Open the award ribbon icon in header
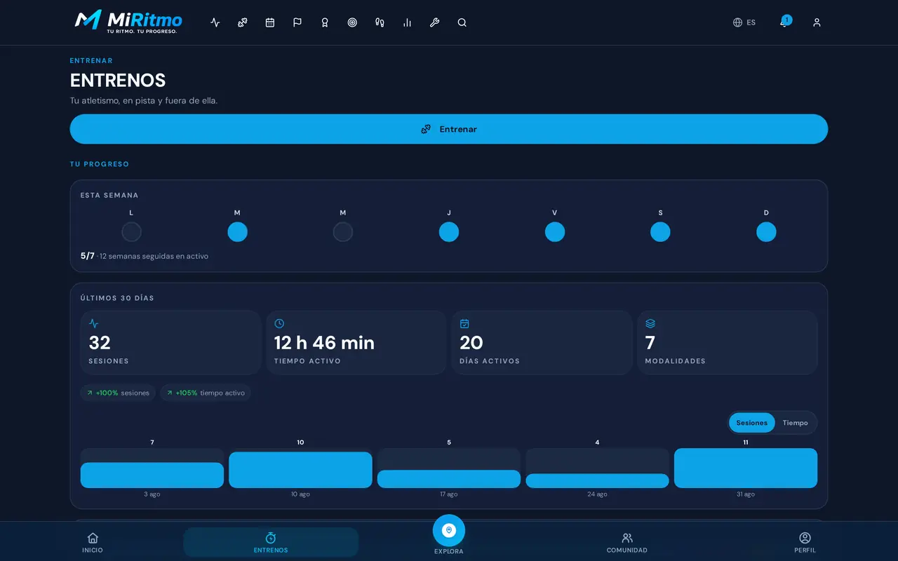The image size is (898, 561). coord(325,22)
